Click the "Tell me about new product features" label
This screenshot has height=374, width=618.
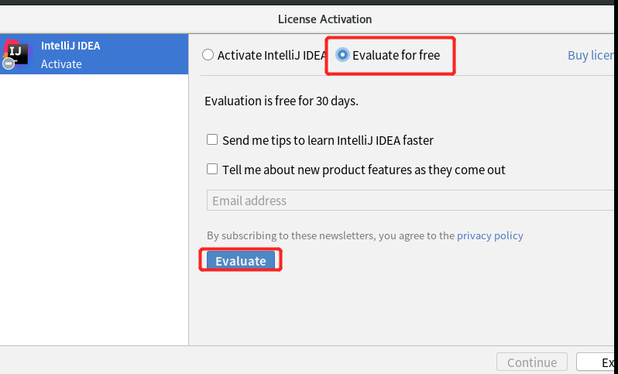point(363,170)
